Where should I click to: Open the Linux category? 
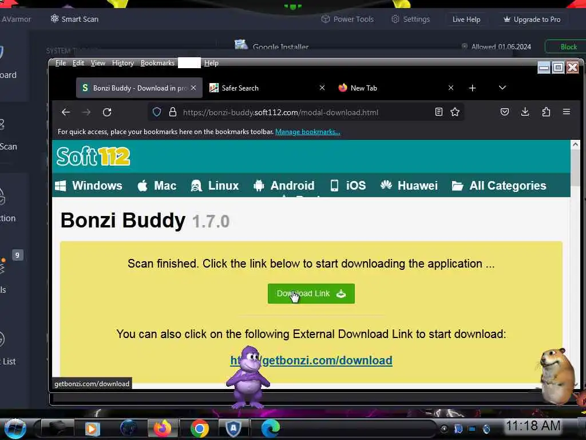pyautogui.click(x=215, y=186)
